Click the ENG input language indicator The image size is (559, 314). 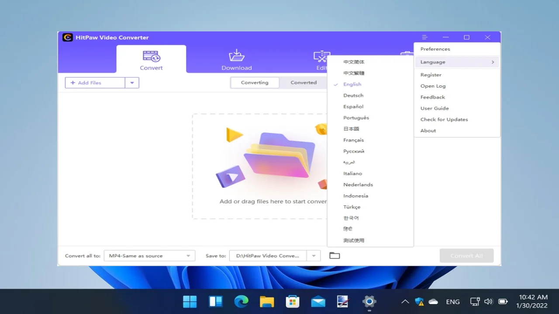point(453,302)
